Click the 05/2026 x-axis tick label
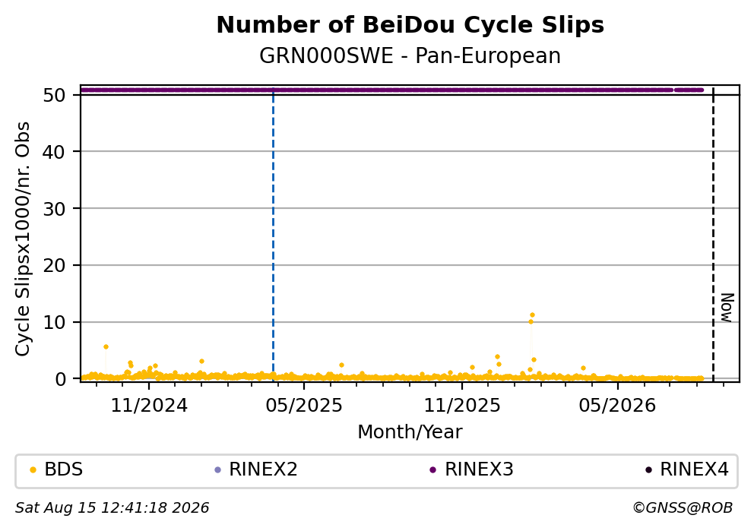This screenshot has width=754, height=531. pos(617,406)
